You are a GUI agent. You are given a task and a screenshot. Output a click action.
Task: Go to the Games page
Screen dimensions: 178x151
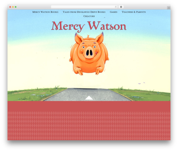pyautogui.click(x=114, y=12)
